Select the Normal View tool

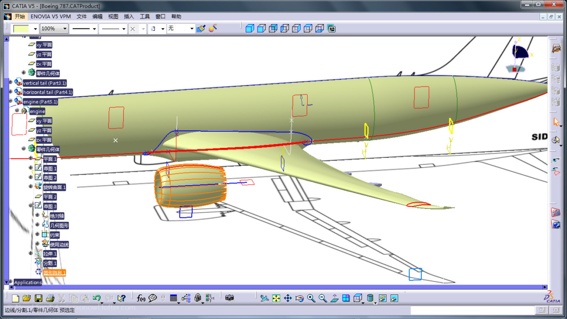click(x=335, y=298)
